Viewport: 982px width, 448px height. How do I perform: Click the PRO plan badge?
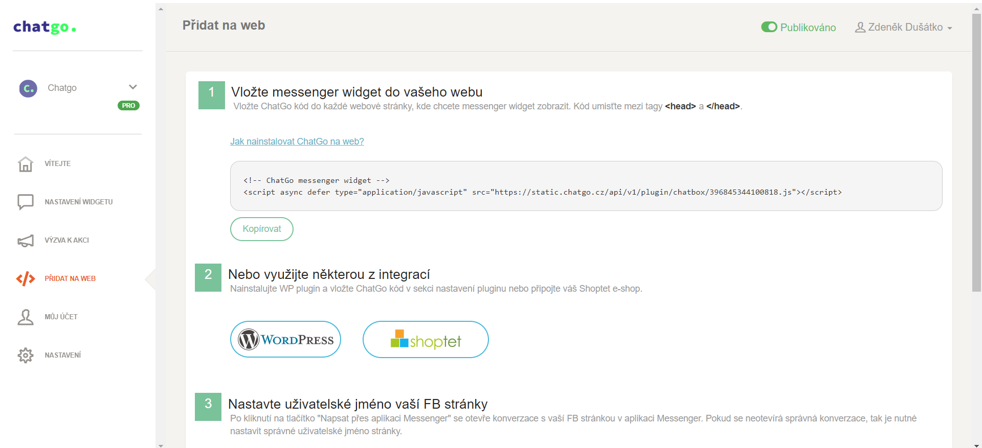(128, 106)
